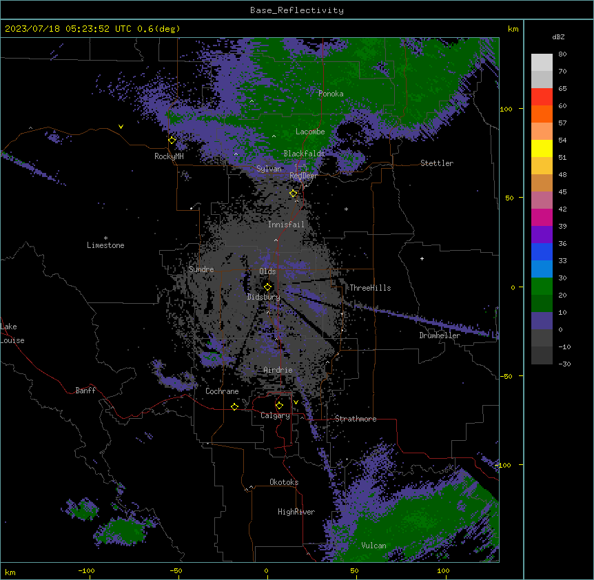
Task: Click the Drumheller label
Action: 440,335
